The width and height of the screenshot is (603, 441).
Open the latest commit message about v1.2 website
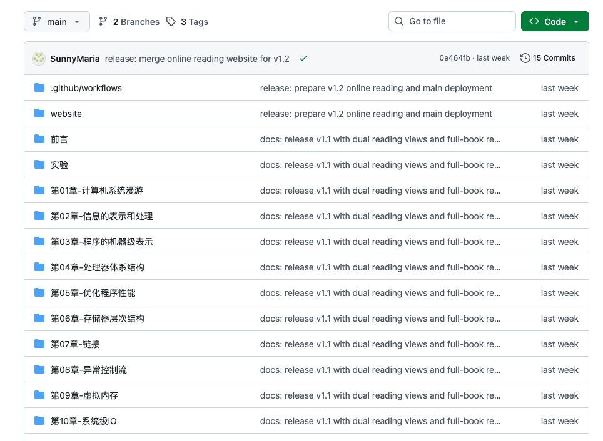pos(197,59)
